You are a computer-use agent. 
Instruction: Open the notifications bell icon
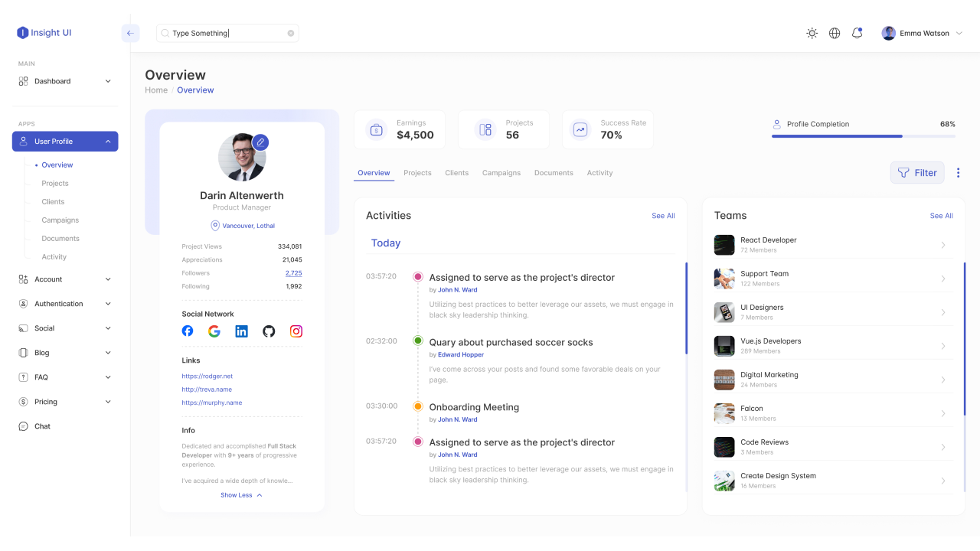click(x=857, y=33)
